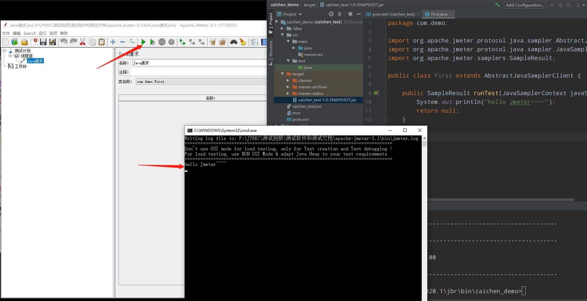Expand maven-status folder
This screenshot has height=301, width=587.
288,94
